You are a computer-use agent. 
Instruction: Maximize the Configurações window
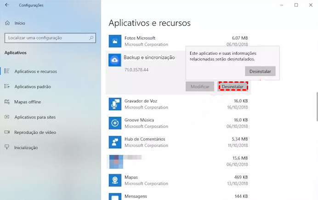[x=296, y=5]
